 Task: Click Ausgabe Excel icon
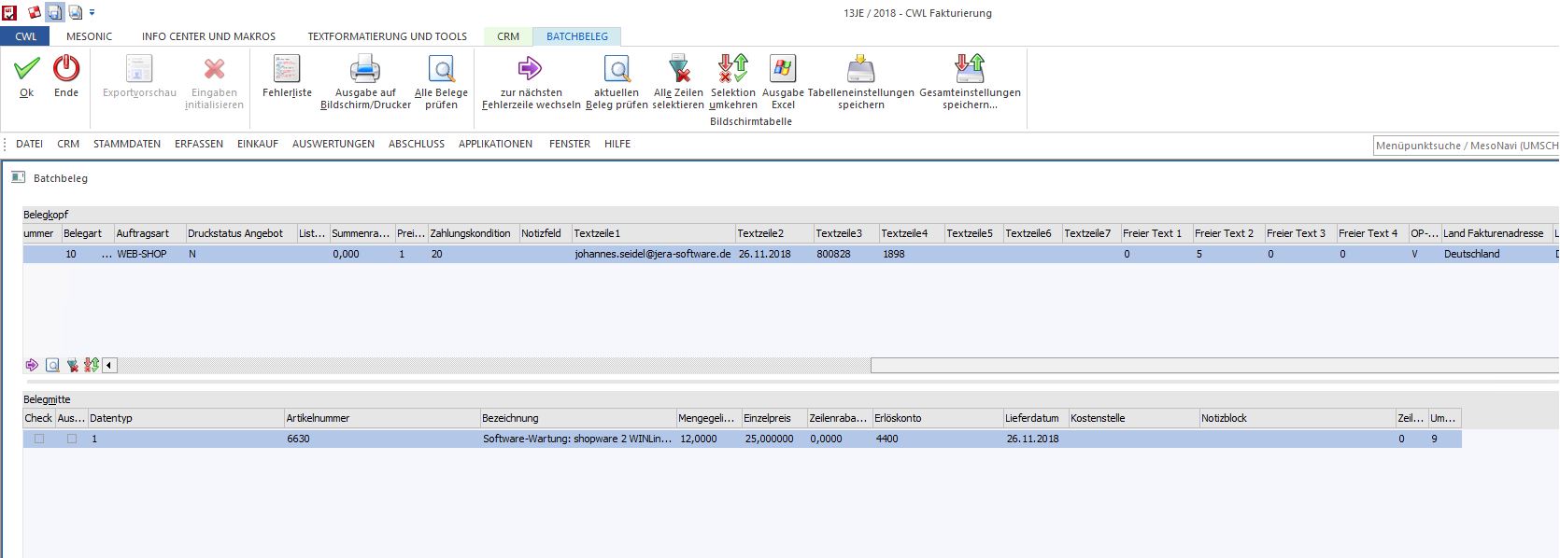click(783, 69)
